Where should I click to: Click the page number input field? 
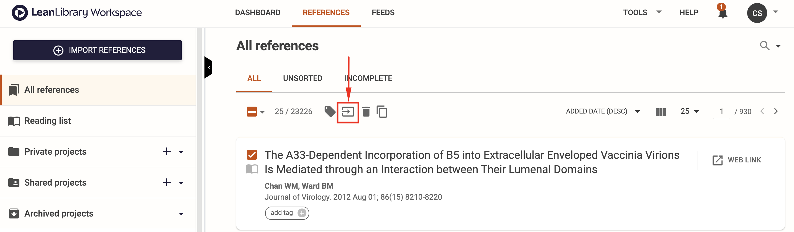(x=721, y=112)
